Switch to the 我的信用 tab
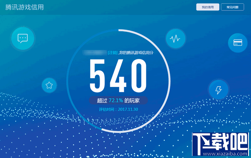This screenshot has width=251, height=158. coord(207,7)
